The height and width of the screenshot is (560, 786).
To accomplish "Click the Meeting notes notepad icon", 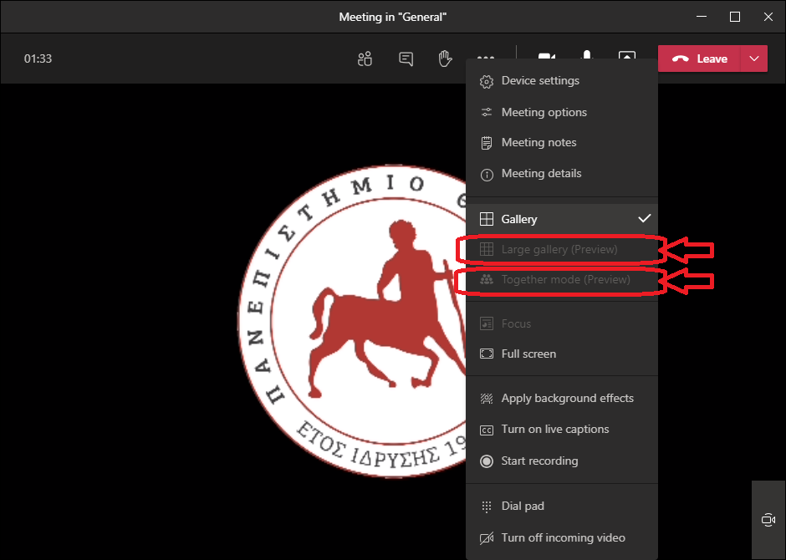I will pos(487,143).
